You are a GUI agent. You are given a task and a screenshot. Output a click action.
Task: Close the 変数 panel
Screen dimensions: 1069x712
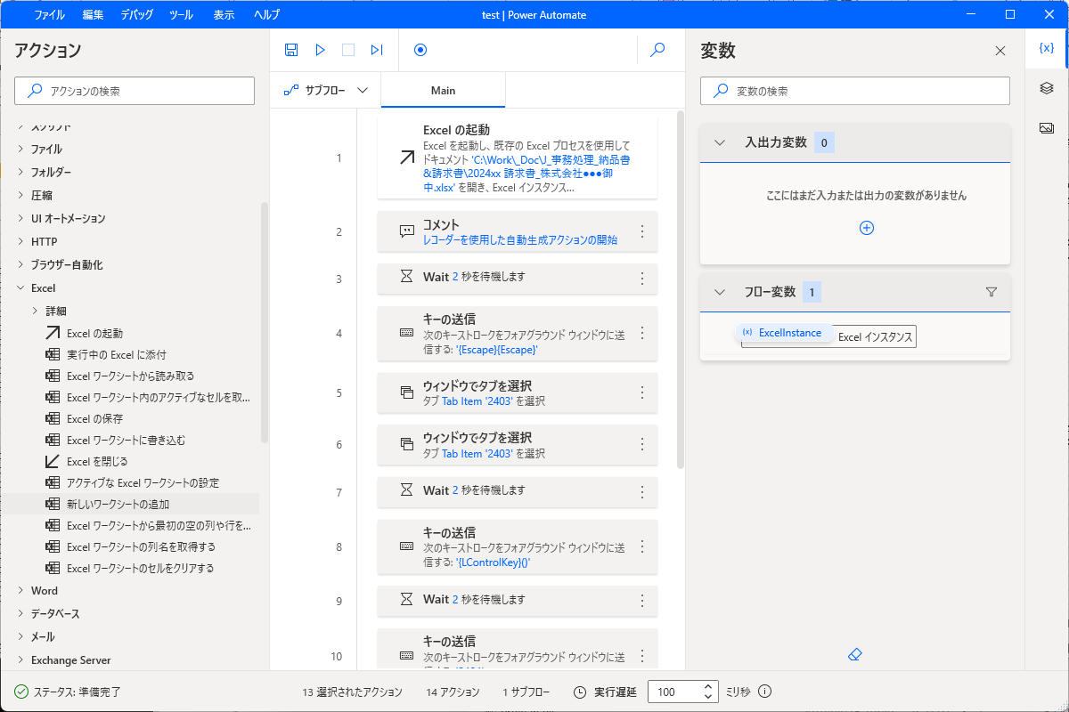(1000, 51)
